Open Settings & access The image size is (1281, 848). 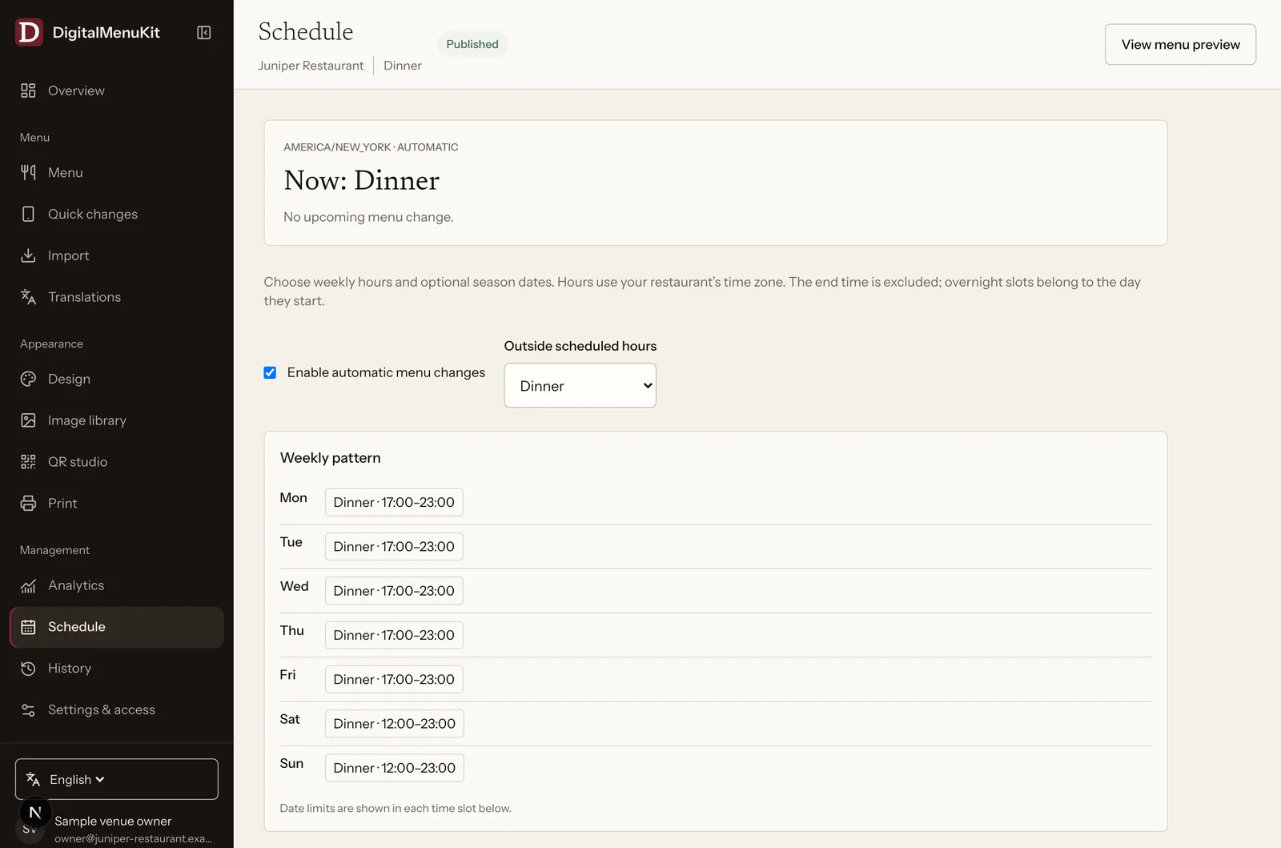point(117,710)
